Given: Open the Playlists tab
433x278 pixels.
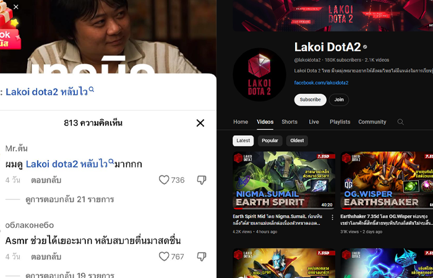Looking at the screenshot, I should click(340, 122).
